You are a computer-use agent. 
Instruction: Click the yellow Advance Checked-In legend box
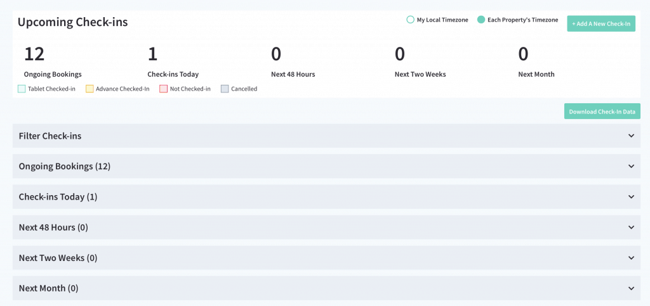[90, 89]
